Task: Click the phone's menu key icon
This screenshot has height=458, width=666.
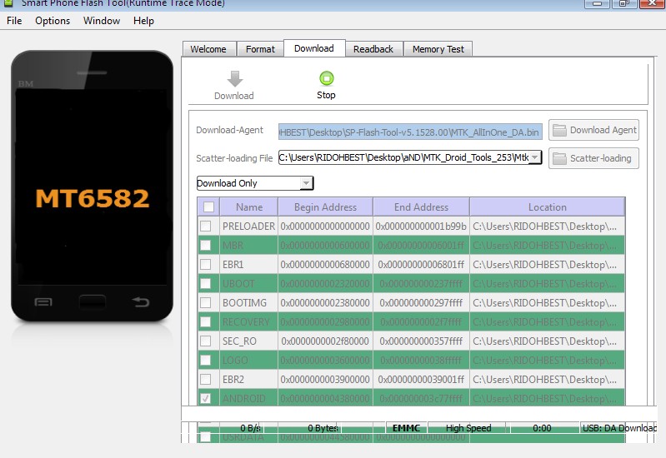Action: 43,302
